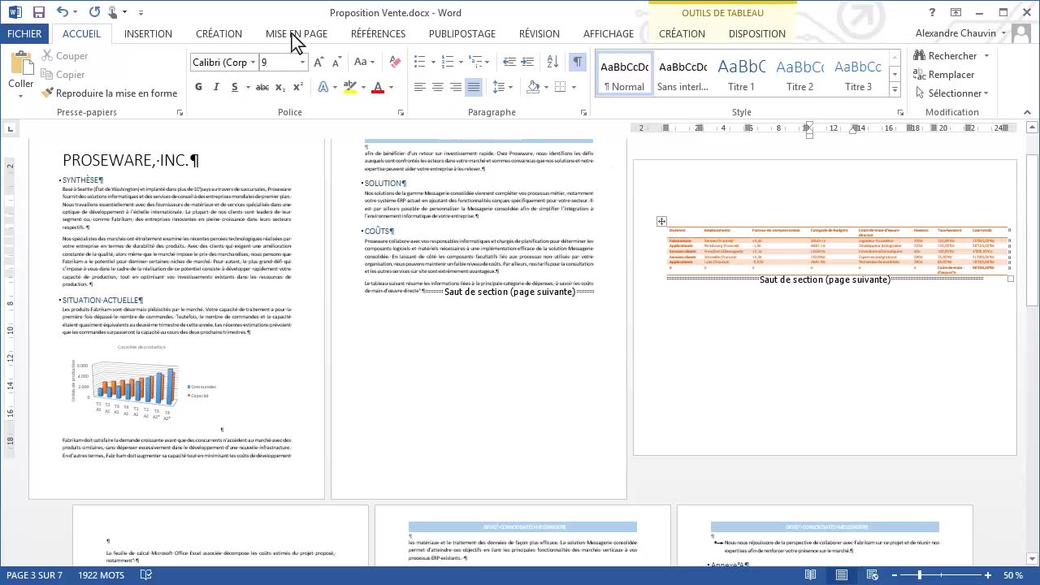Undo the last action

[63, 12]
